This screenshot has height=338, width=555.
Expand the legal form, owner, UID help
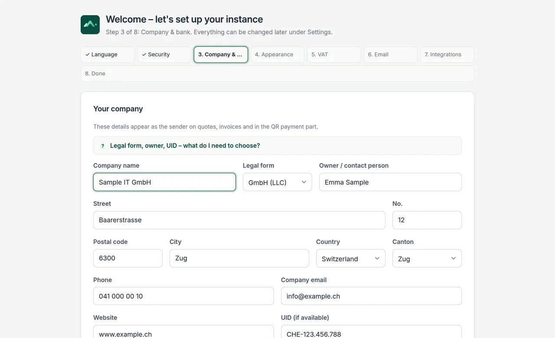pos(277,146)
